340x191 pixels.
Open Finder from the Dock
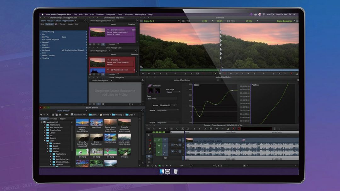click(162, 171)
